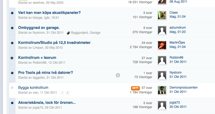Go to page 1 of Bygga kontrollrum
The width and height of the screenshot is (215, 114).
(x=62, y=93)
